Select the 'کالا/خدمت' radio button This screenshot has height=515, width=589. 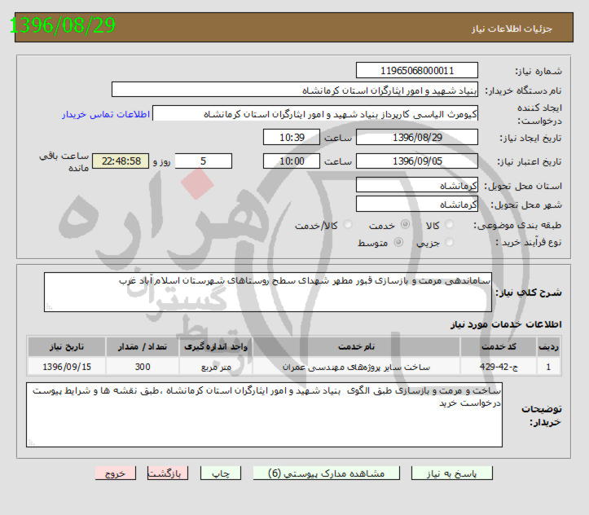[348, 225]
